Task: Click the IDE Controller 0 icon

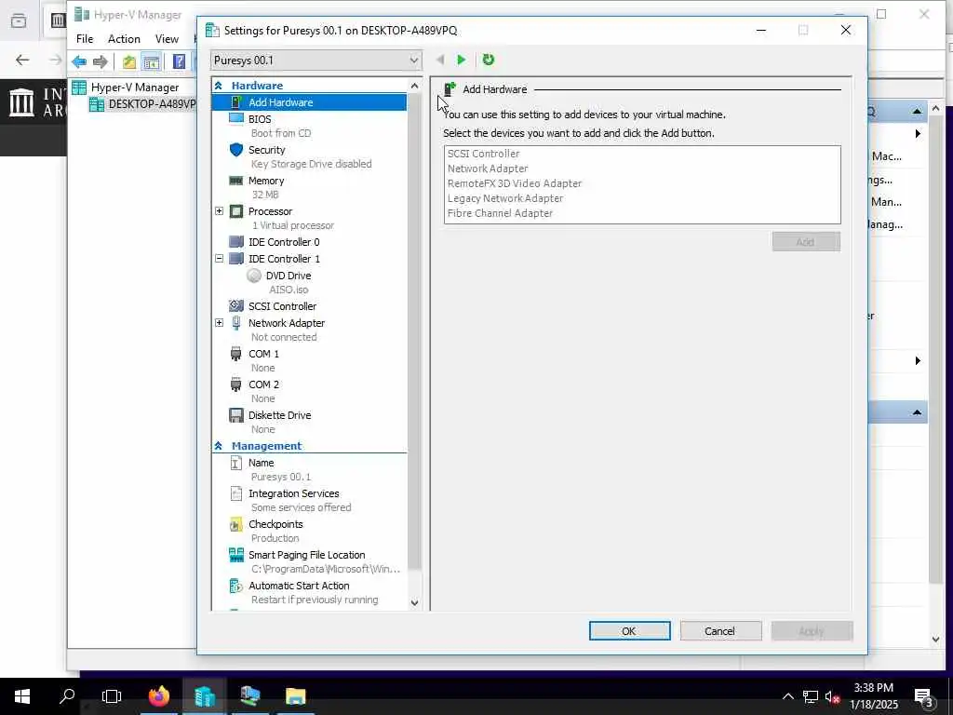Action: 235,242
